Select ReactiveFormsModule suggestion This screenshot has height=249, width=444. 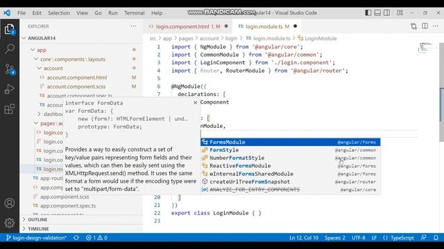point(290,166)
